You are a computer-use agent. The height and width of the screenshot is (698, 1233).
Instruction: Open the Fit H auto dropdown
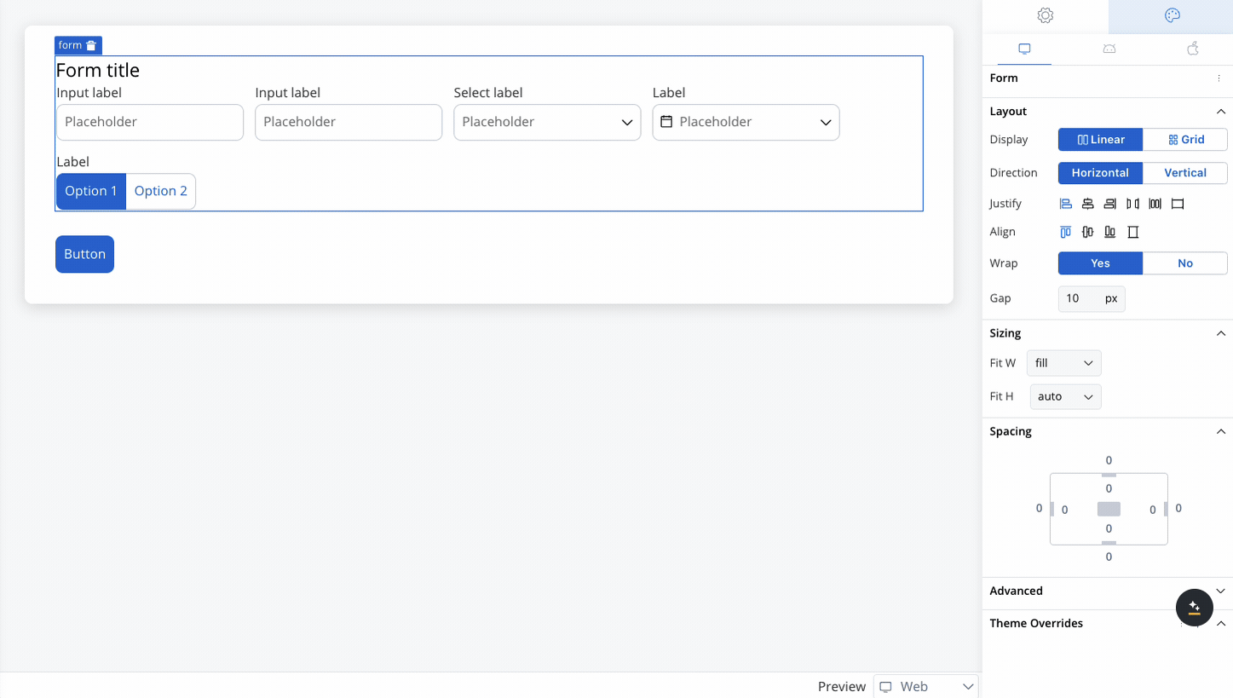(1066, 396)
